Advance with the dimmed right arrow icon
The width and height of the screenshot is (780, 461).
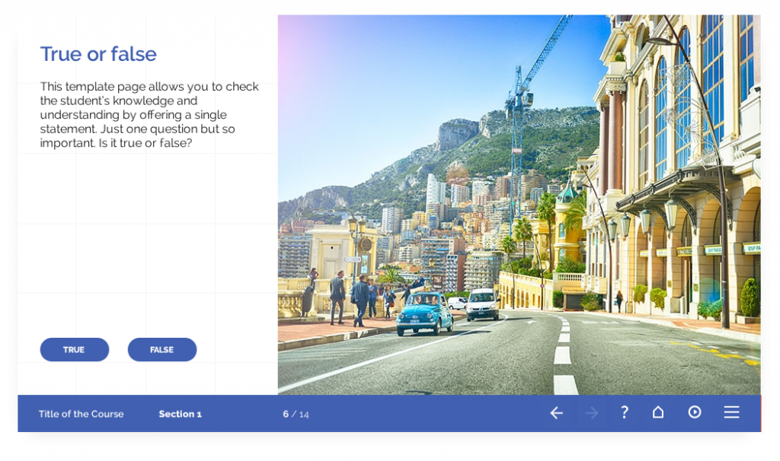coord(591,413)
